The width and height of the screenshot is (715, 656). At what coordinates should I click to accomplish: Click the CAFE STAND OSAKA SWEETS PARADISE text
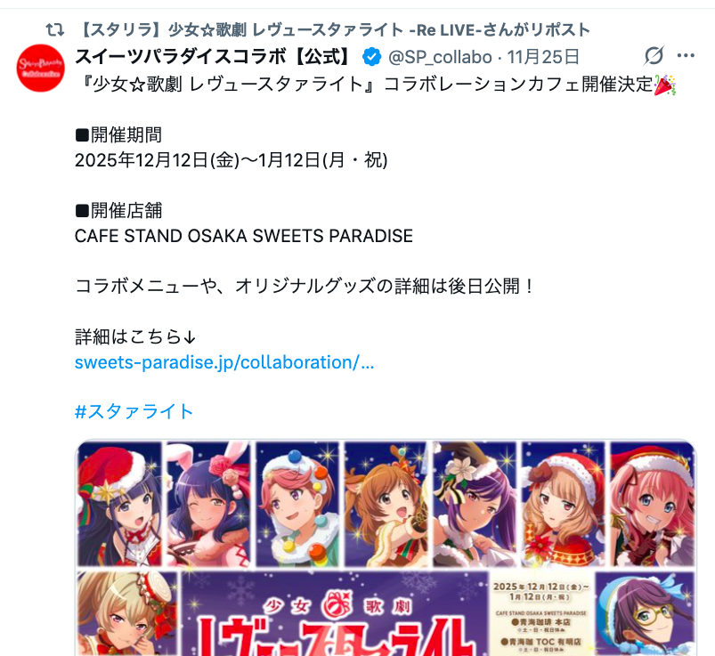243,236
